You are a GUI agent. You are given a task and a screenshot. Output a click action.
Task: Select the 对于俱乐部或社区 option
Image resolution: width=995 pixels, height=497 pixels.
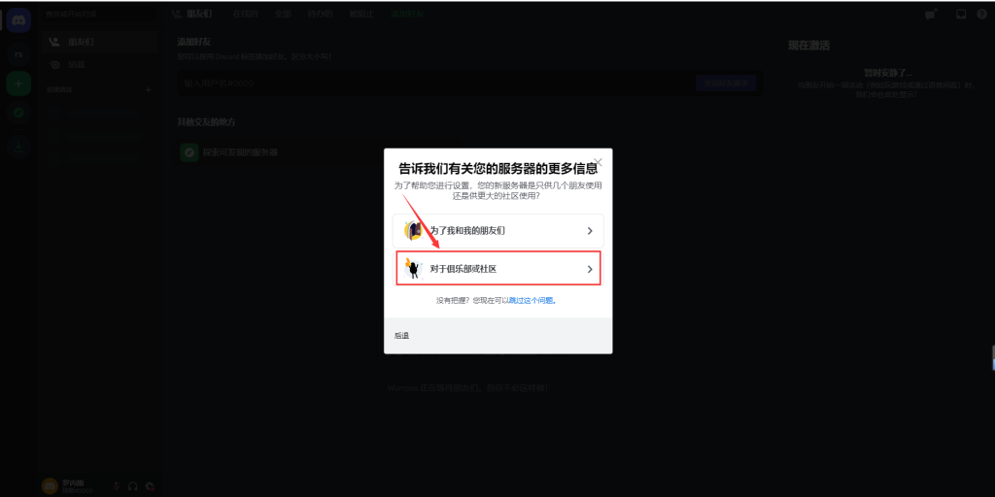[x=497, y=269]
